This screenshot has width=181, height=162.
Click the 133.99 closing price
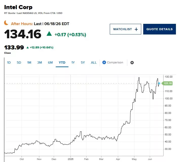[x=14, y=47]
